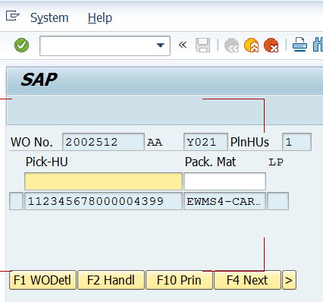Click the grey Back arrow icon
This screenshot has width=323, height=302.
point(231,46)
